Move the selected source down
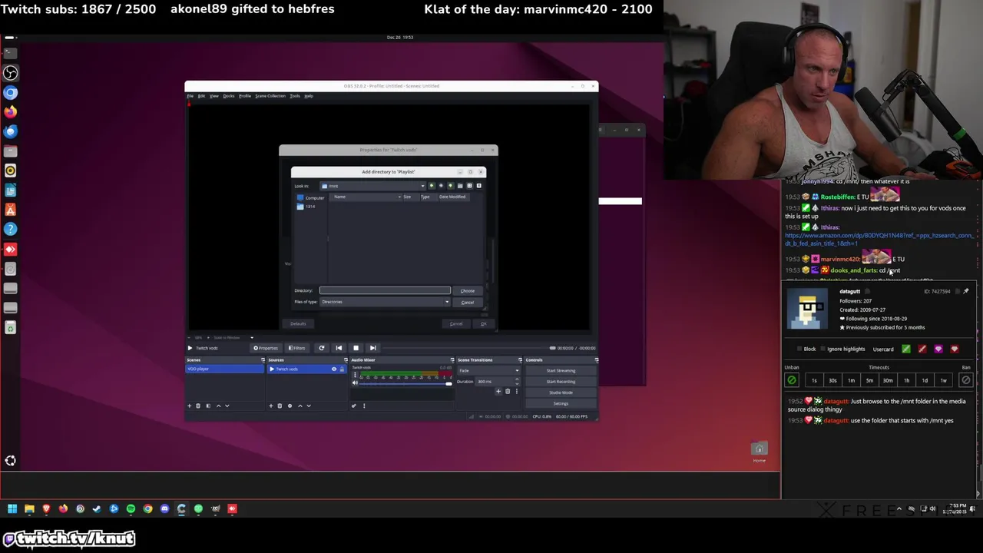Viewport: 983px width, 553px height. tap(309, 406)
